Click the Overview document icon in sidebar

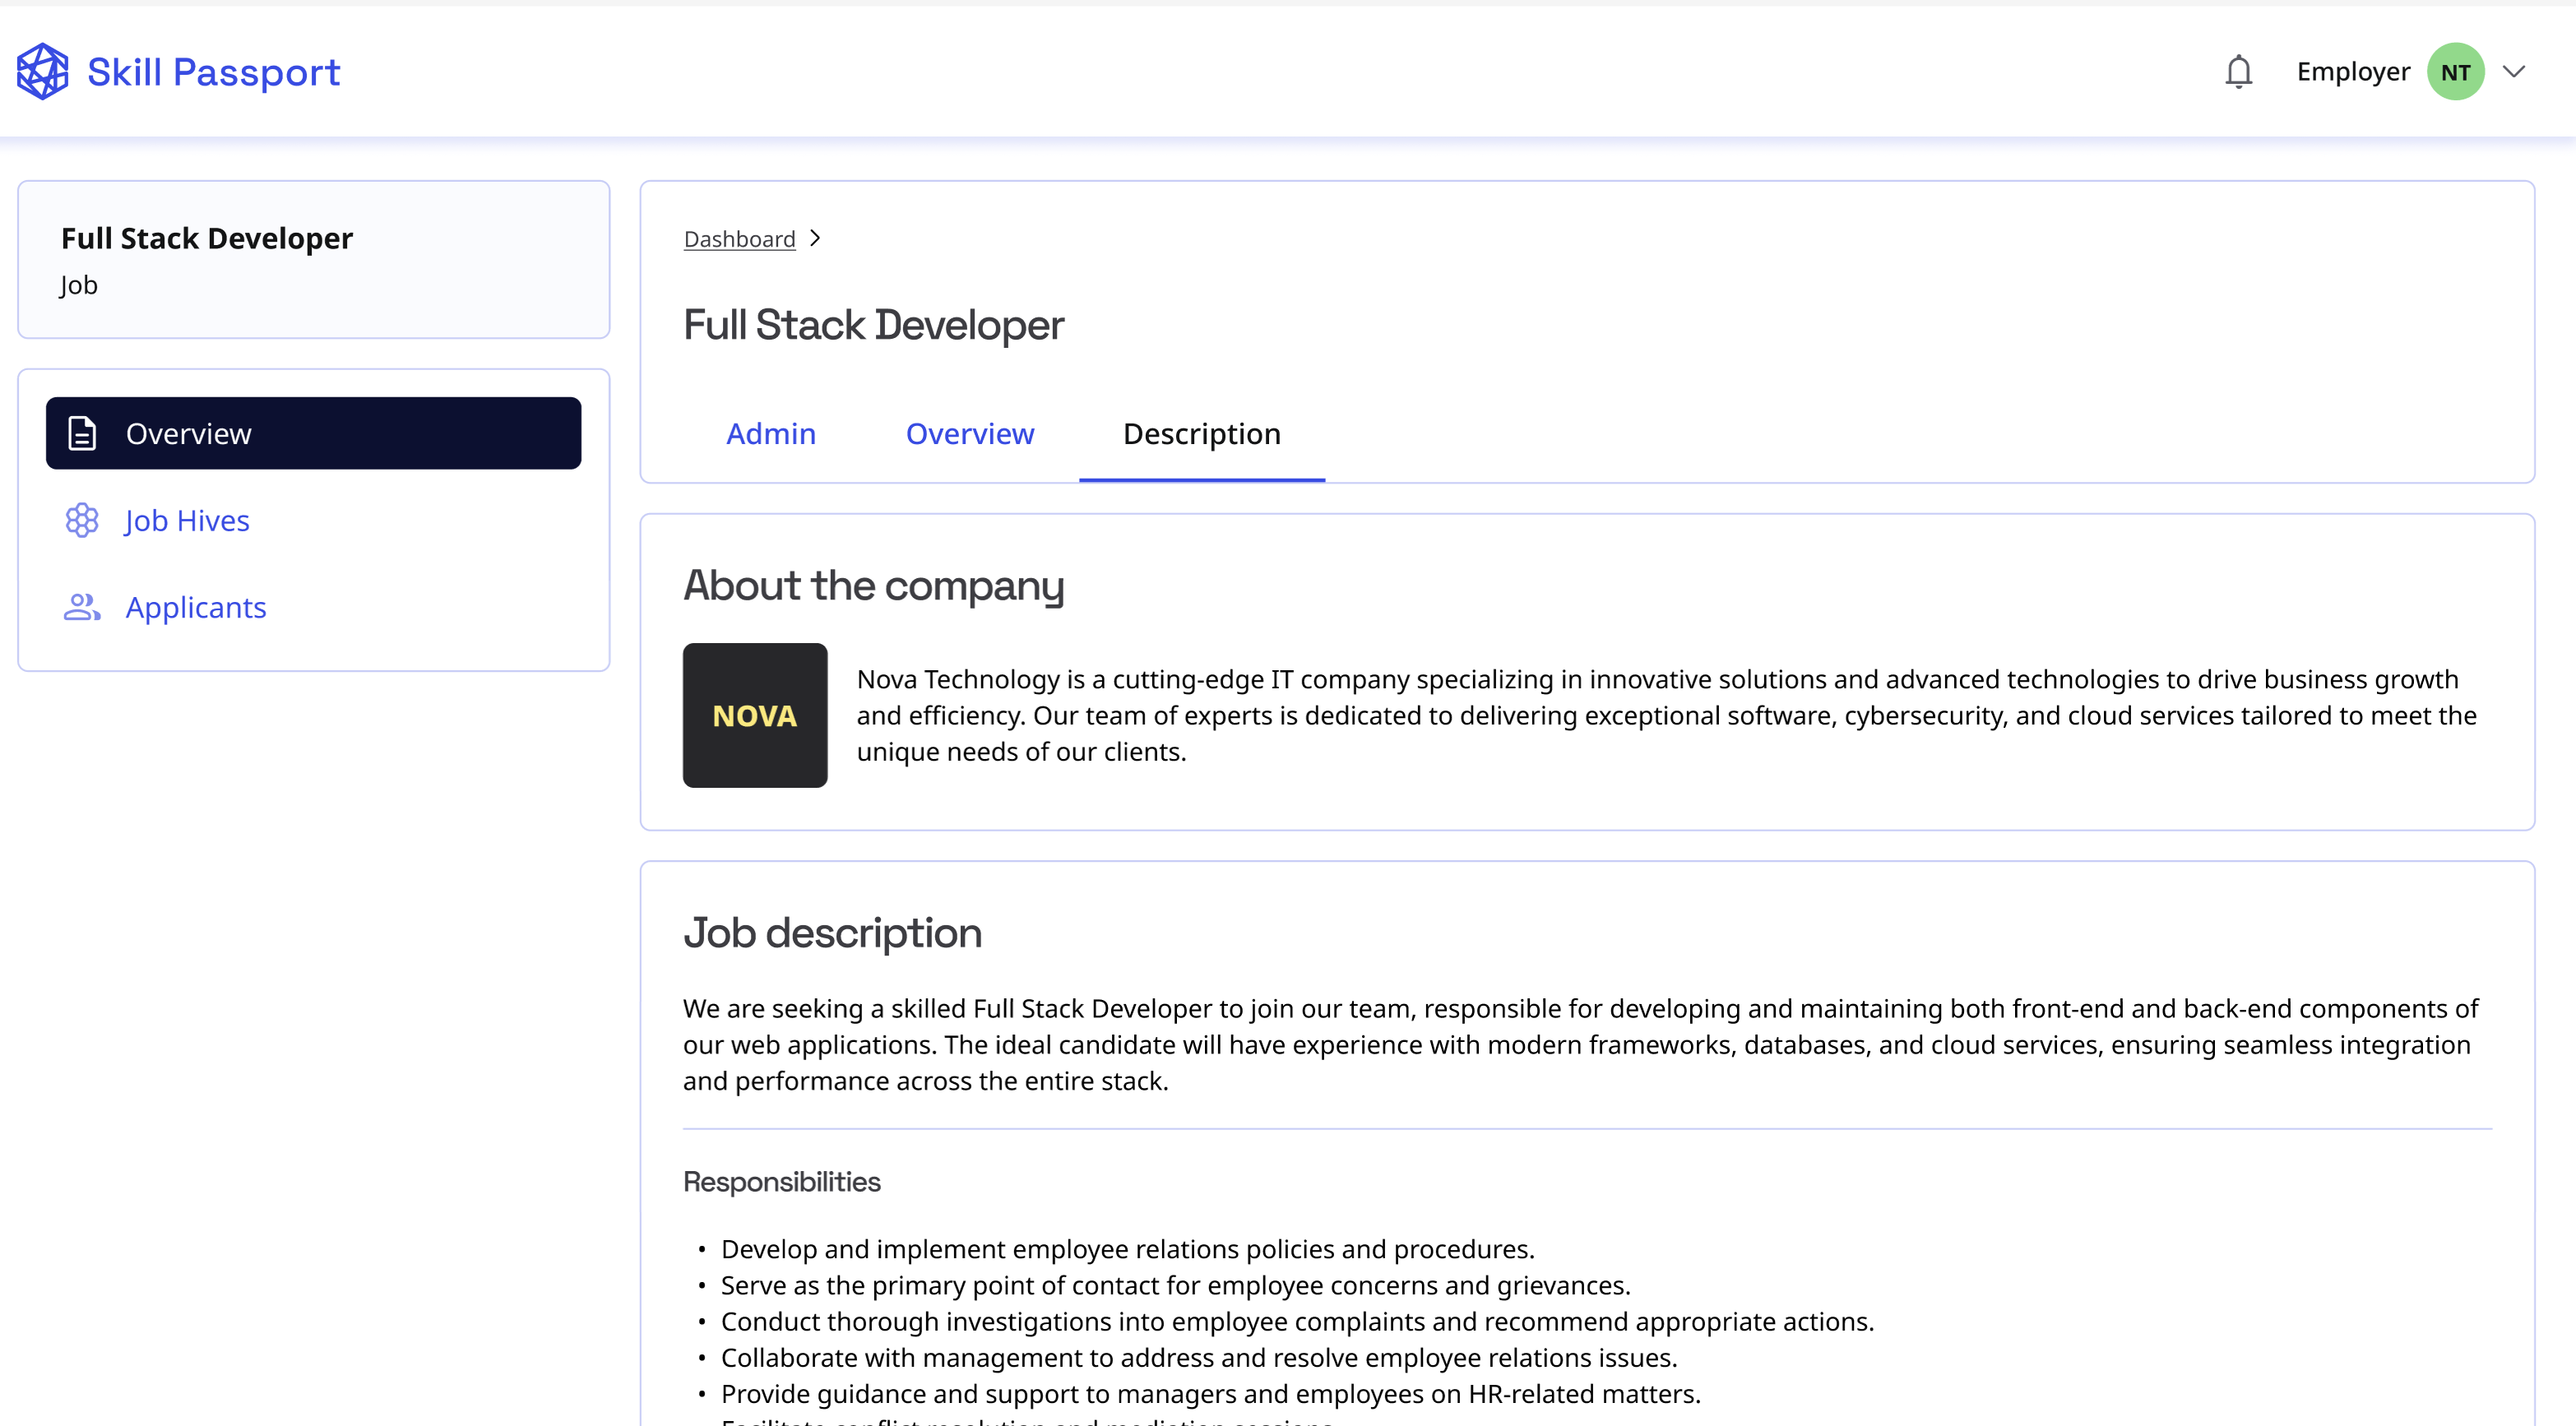[82, 433]
